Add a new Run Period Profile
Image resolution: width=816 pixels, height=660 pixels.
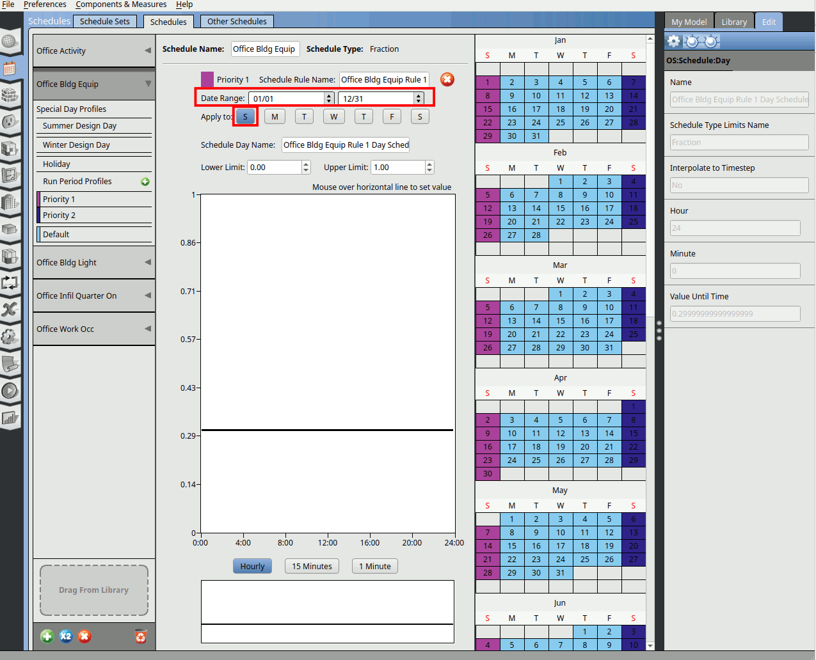(x=145, y=182)
